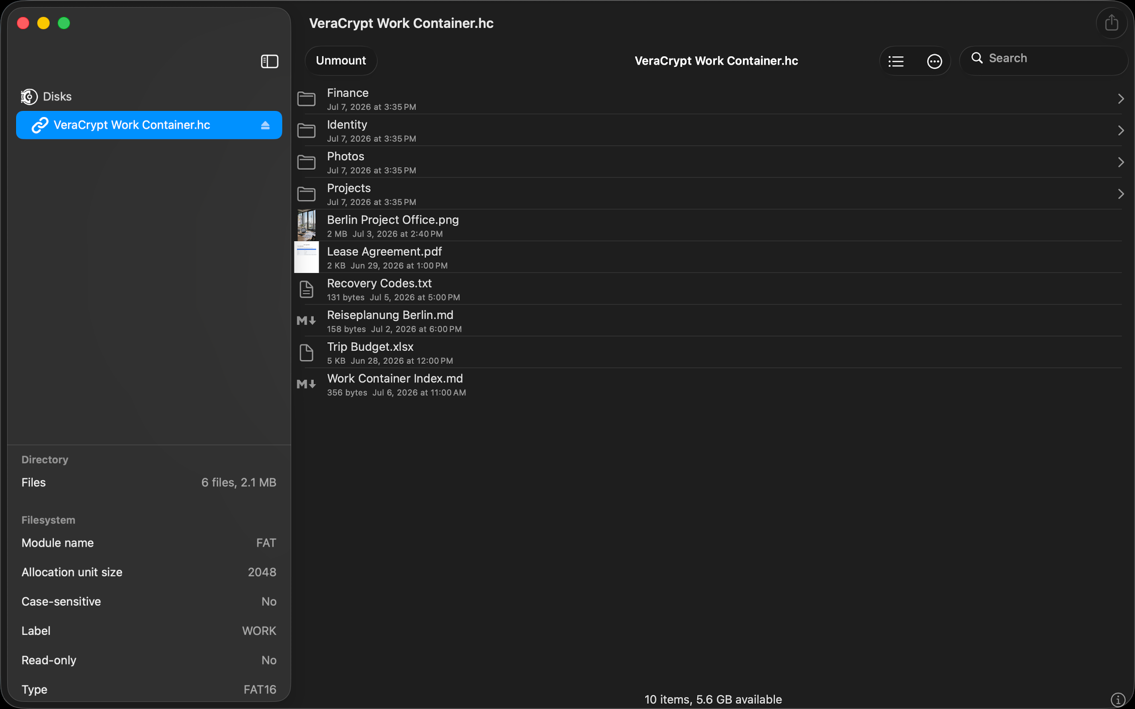Click the Recovery Codes.txt document icon

306,289
